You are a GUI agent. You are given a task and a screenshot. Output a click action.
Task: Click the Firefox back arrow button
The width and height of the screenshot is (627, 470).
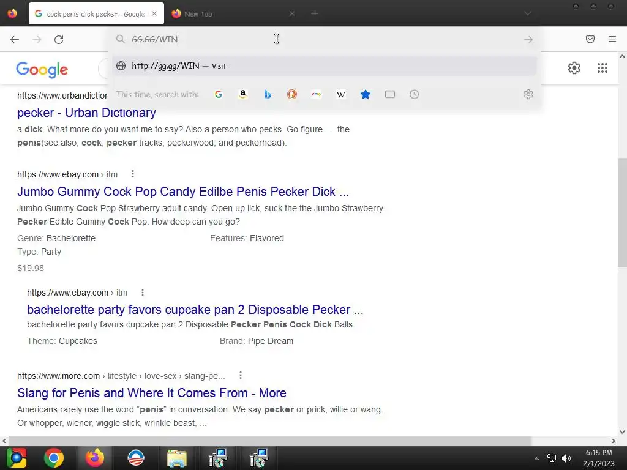point(15,39)
